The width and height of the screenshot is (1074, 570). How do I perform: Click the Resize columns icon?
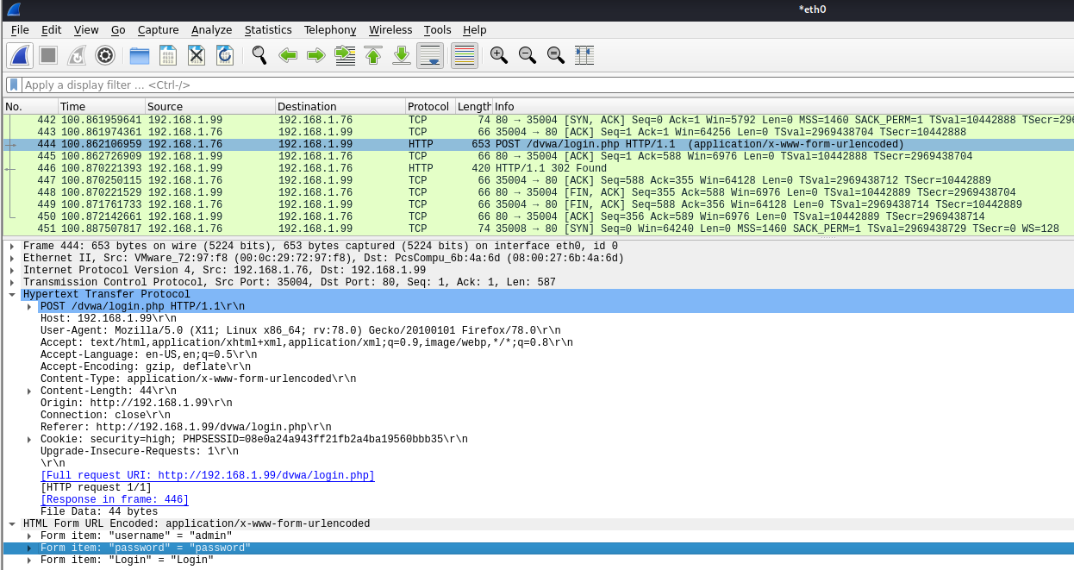point(584,55)
